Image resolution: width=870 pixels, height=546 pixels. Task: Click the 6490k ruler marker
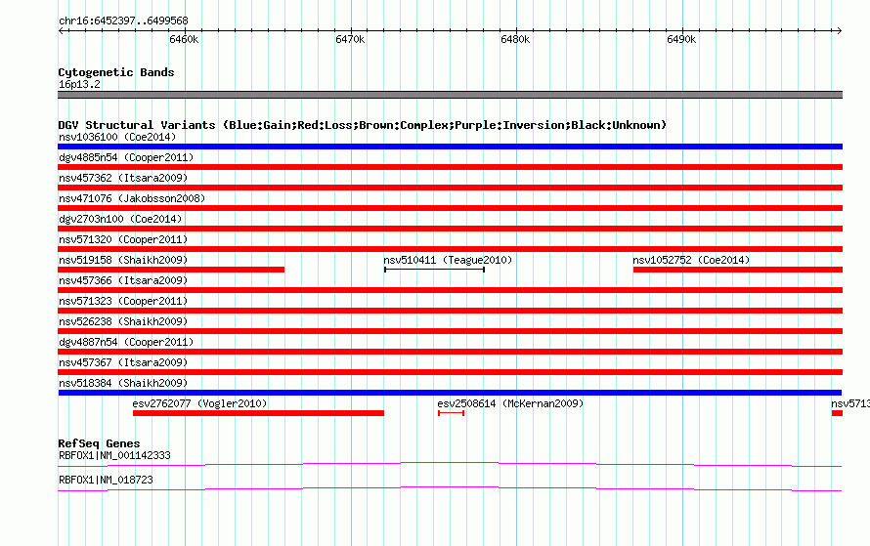(x=681, y=39)
